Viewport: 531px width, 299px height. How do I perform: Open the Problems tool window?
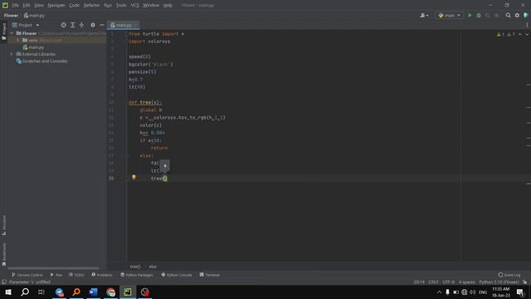click(102, 275)
